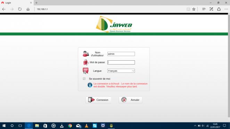Viewport: 230px width, 129px height.
Task: Open the Share icon in Edge toolbar
Action: click(219, 9)
